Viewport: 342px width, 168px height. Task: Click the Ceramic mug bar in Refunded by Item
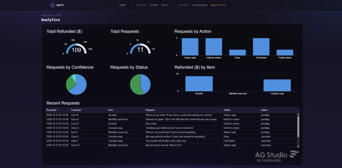(x=277, y=85)
